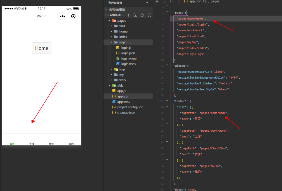Fold the "tabBar" object at line 17
The height and width of the screenshot is (191, 282).
167,100
